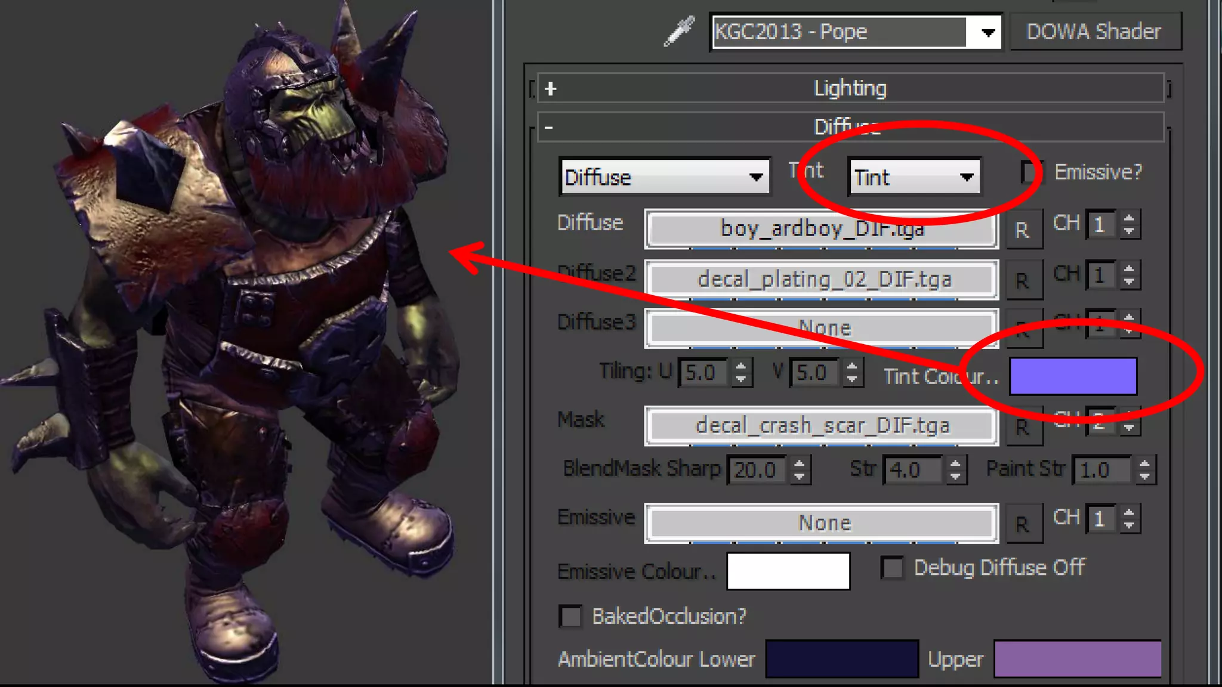
Task: Enable the Emissive? checkbox
Action: pyautogui.click(x=1030, y=172)
